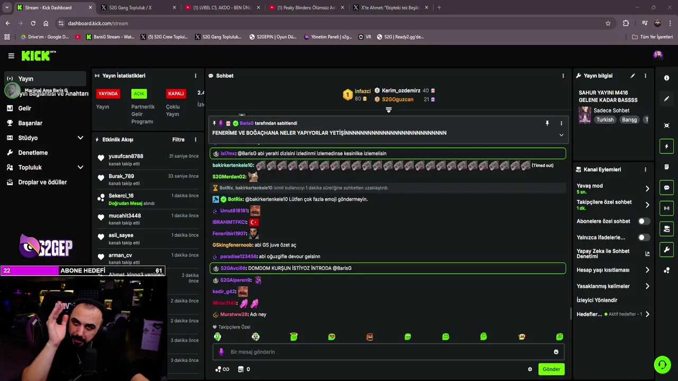Select Yayın in the left sidebar
This screenshot has width=678, height=381.
point(44,79)
